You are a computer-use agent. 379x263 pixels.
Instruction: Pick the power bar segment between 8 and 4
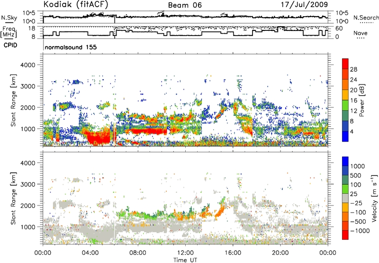coord(345,126)
